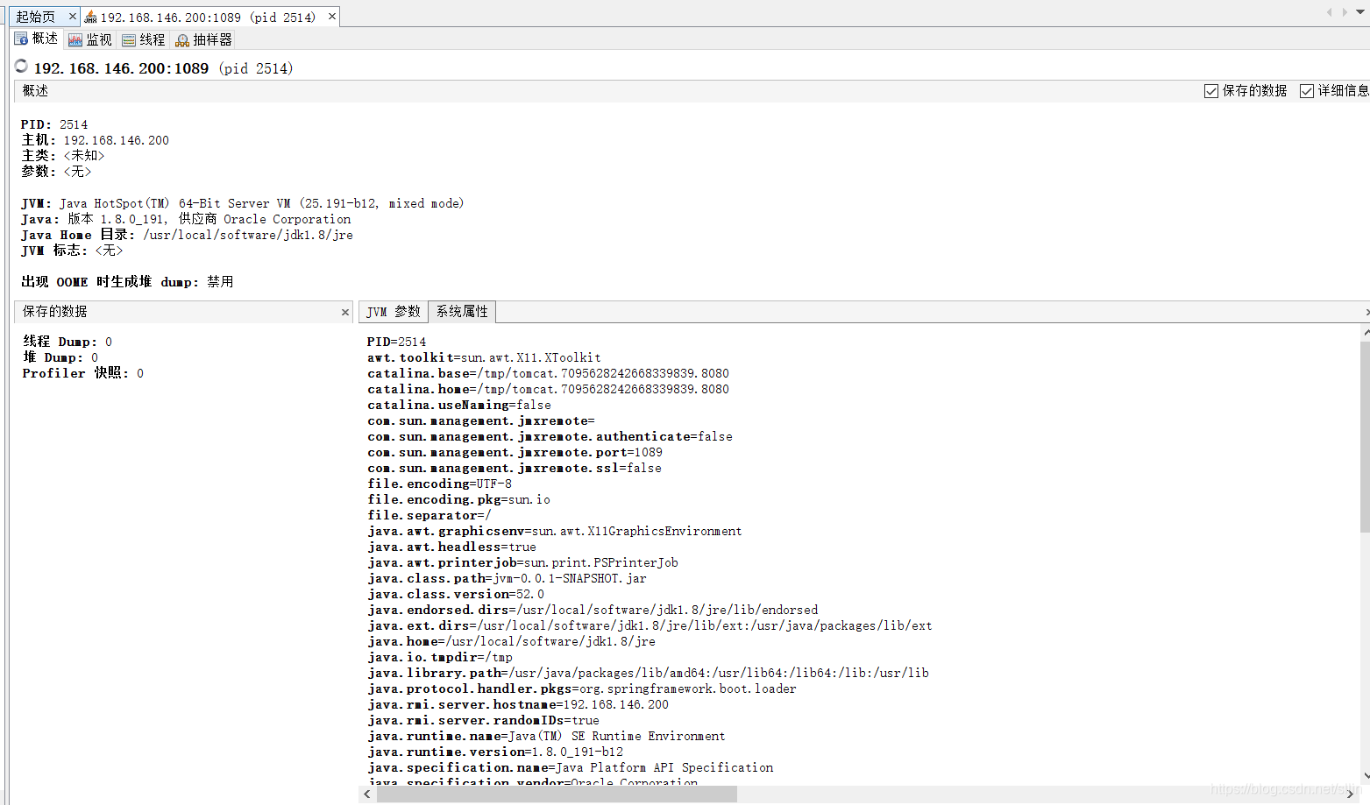Click the '主机: 192.168.146.200' line
The image size is (1370, 805).
tap(95, 140)
